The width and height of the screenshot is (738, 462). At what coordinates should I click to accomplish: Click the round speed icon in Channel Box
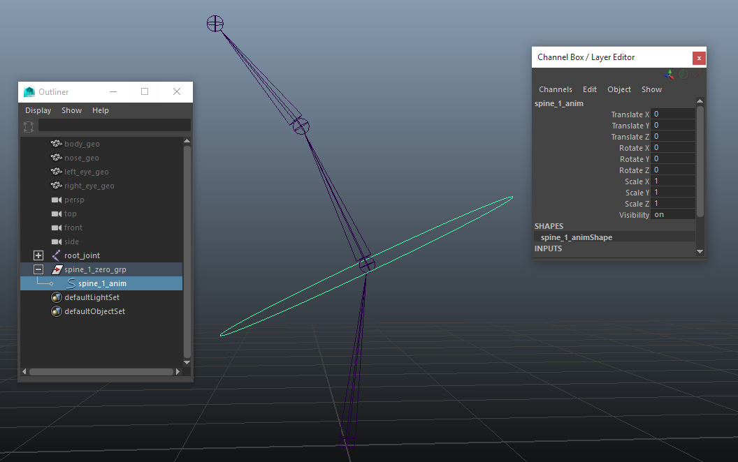point(683,74)
